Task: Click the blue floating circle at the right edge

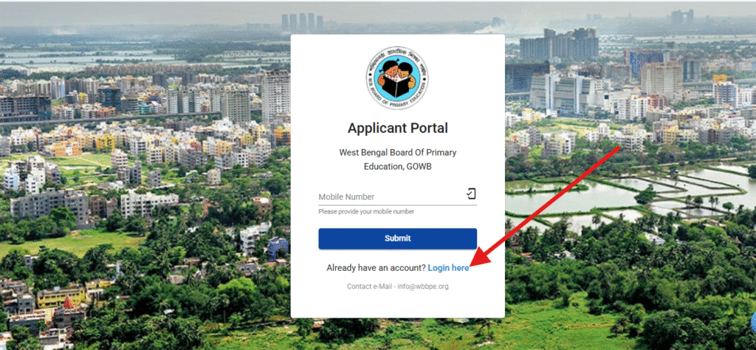Action: point(753,321)
